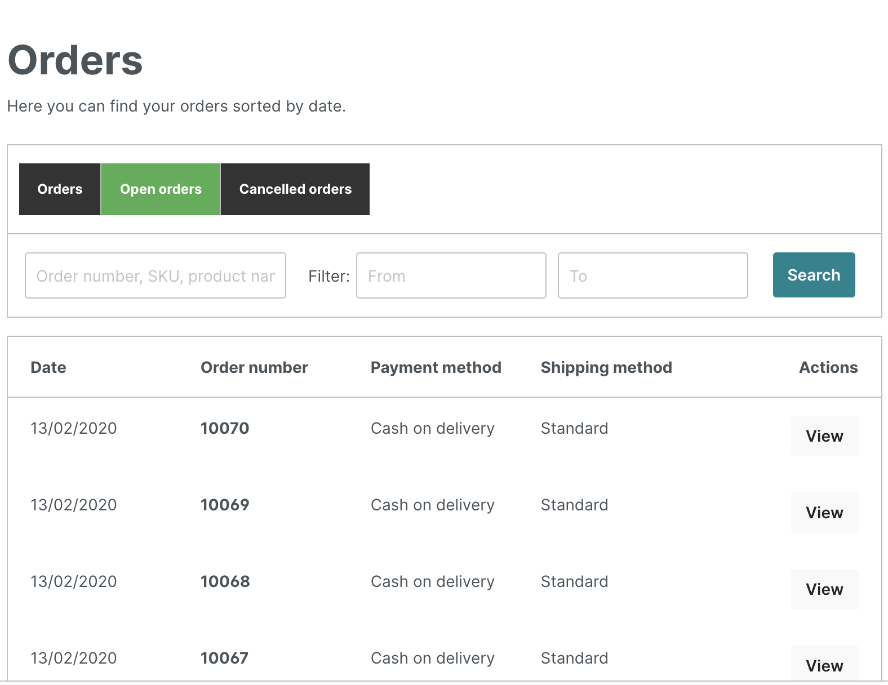Select order number 10067 text
The width and height of the screenshot is (888, 685).
pos(224,658)
